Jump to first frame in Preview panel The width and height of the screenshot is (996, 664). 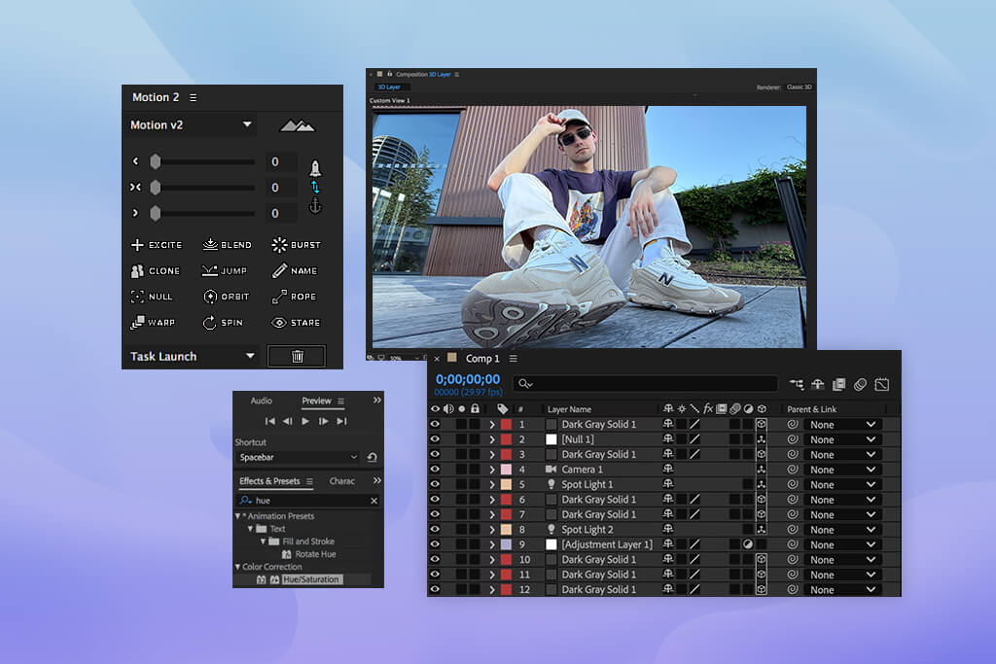pos(270,421)
